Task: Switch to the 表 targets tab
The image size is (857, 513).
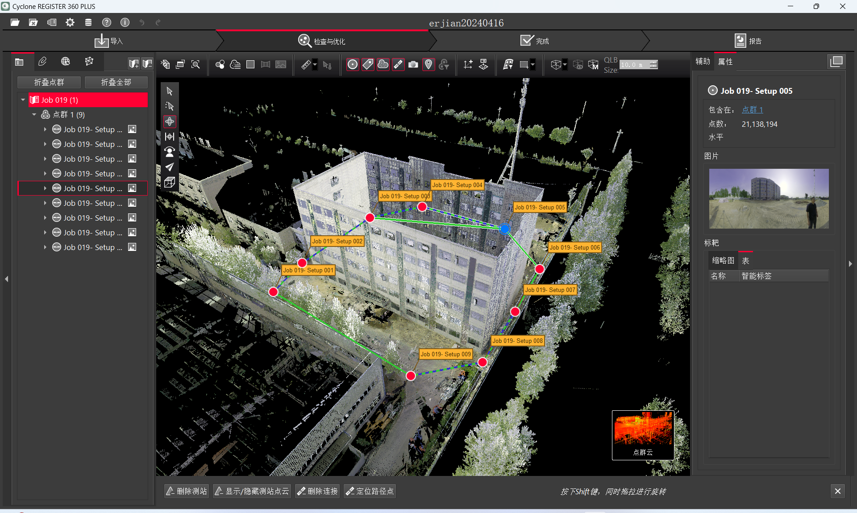Action: [745, 261]
